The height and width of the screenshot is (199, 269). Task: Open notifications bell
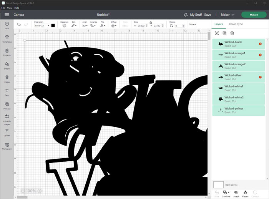pos(186,15)
